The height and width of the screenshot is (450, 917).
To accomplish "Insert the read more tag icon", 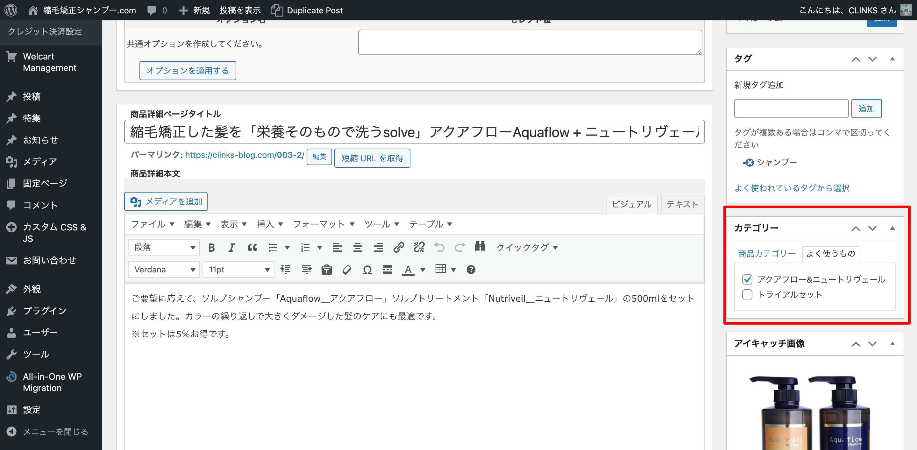I will pyautogui.click(x=388, y=270).
